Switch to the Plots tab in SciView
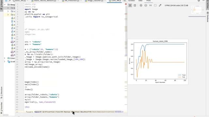The height and width of the screenshot is (117, 209). [x=149, y=1]
